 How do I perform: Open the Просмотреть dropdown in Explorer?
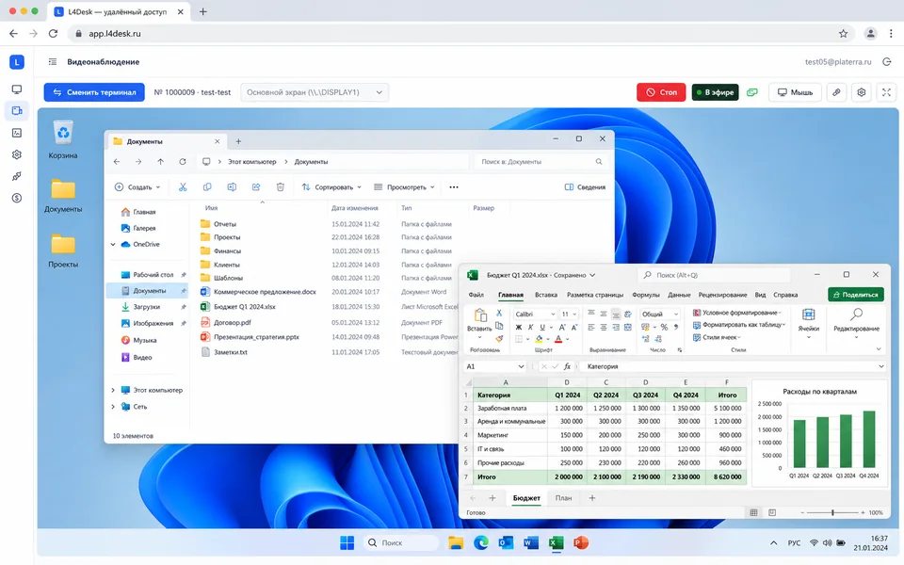point(404,186)
